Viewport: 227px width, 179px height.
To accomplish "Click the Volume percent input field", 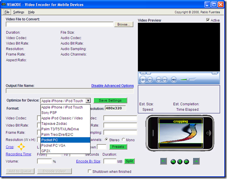I will pos(44,161).
